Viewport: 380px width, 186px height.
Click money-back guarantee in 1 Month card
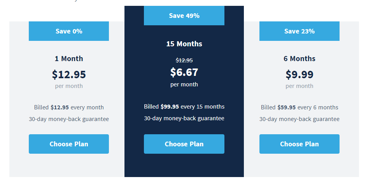[x=69, y=119]
